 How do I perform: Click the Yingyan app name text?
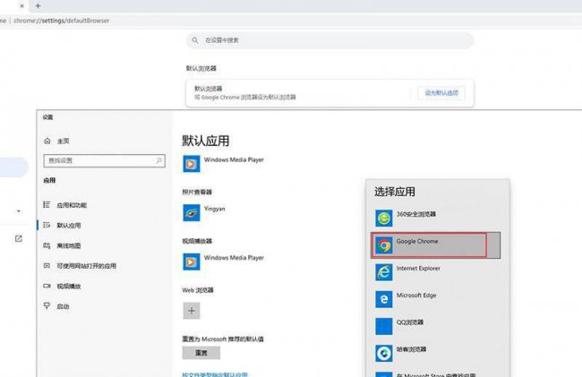(x=214, y=209)
